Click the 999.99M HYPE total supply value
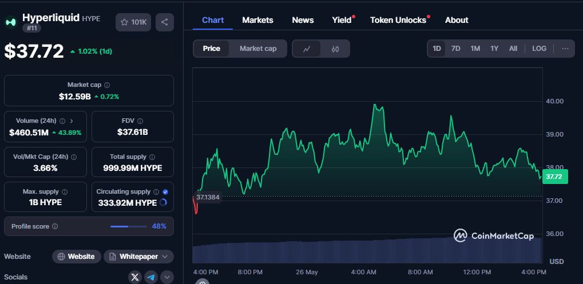The height and width of the screenshot is (284, 583). 133,168
